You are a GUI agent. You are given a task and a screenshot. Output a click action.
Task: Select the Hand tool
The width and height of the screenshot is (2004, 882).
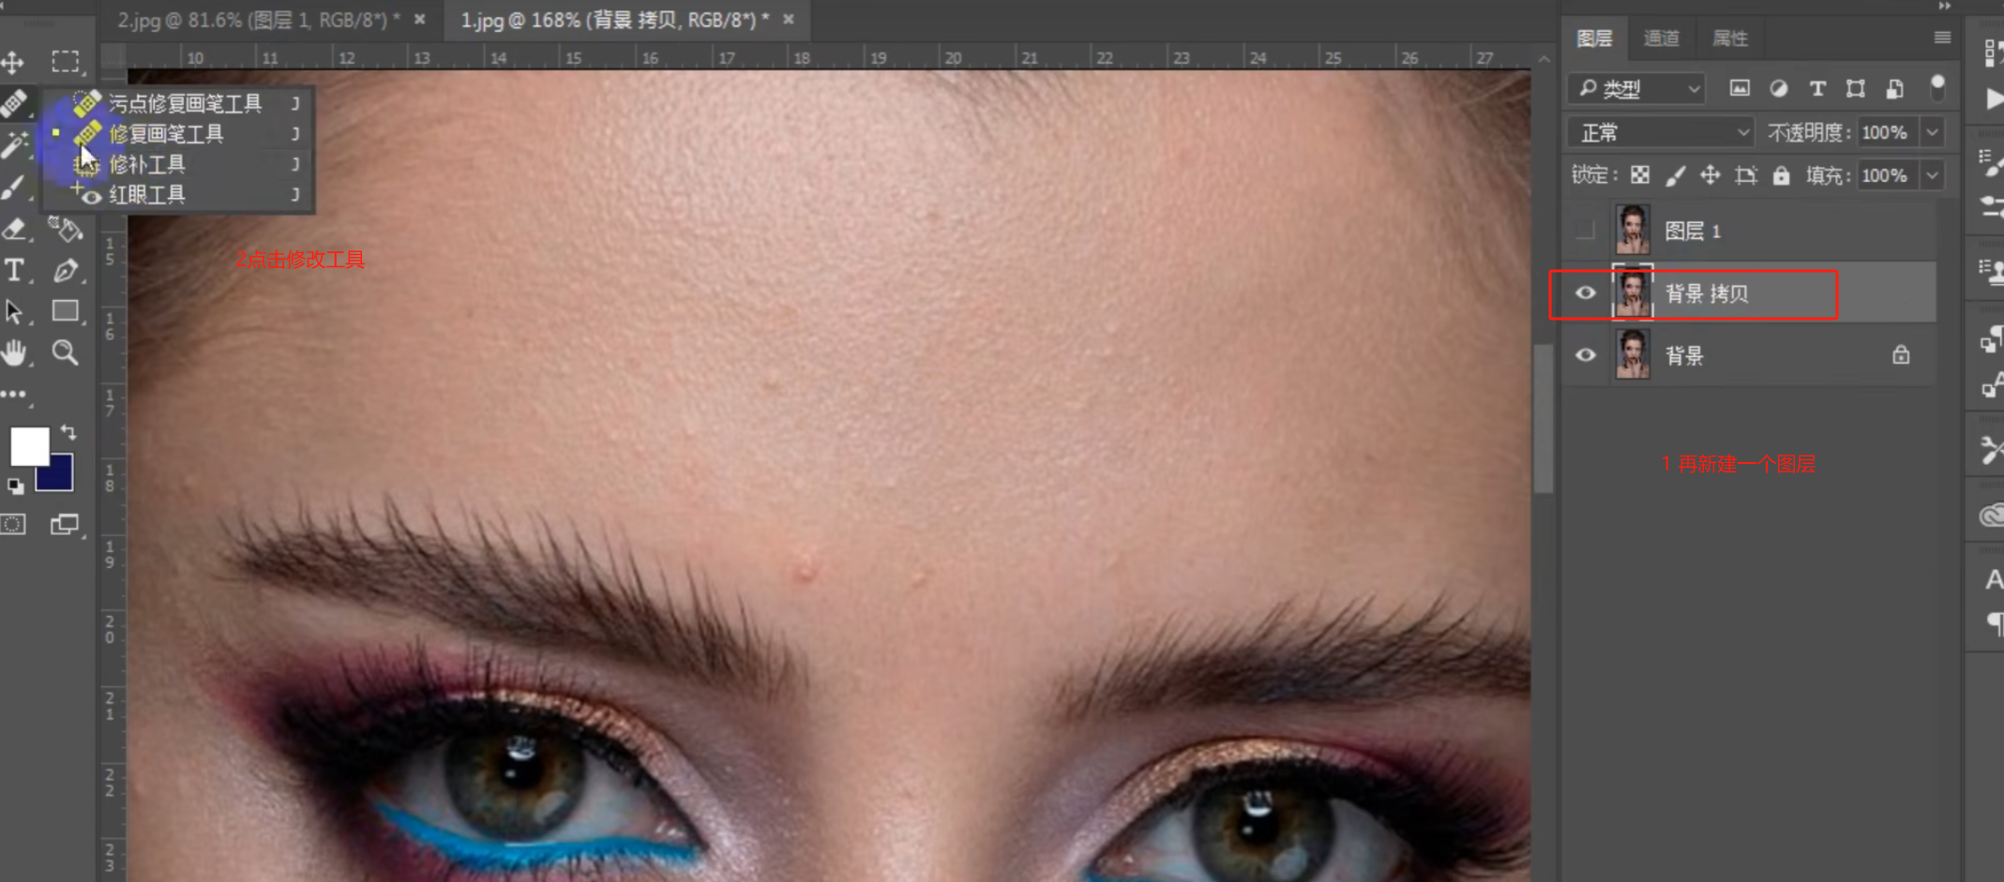click(x=13, y=352)
